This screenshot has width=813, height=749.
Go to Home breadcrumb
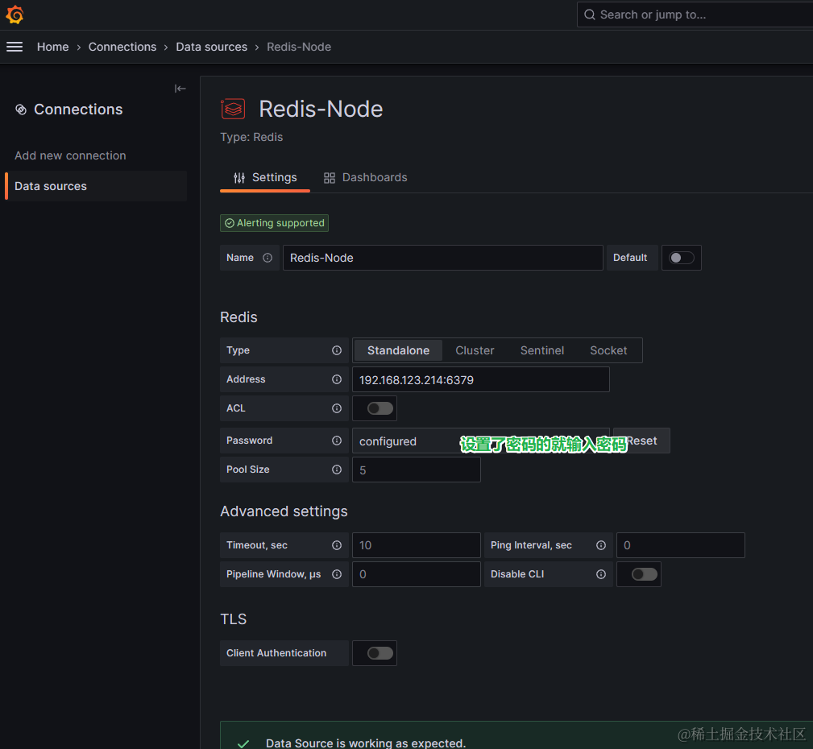pyautogui.click(x=52, y=47)
